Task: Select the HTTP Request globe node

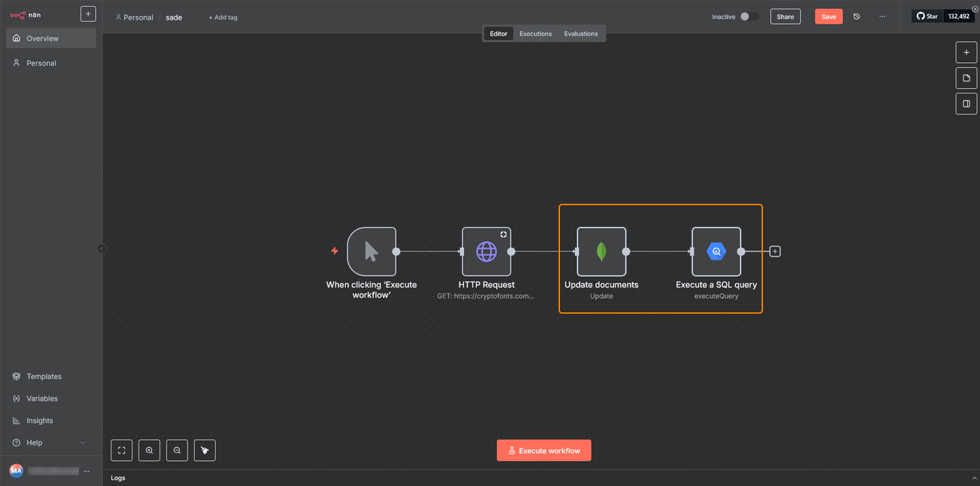Action: click(x=486, y=251)
